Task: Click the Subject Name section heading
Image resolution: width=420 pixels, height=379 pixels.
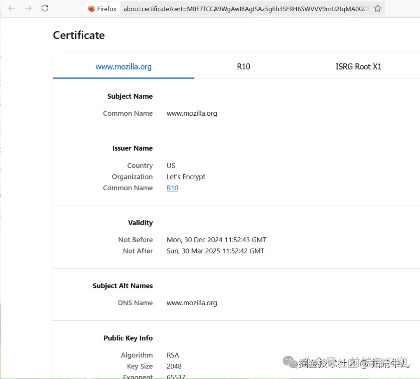Action: [130, 96]
